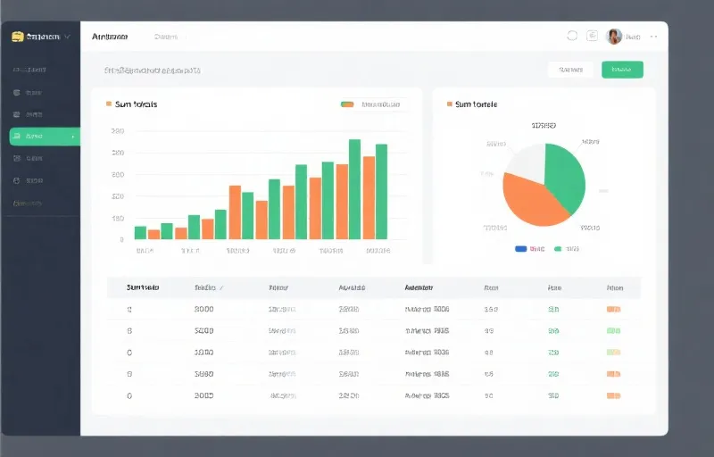
Task: Open the three-dot more options menu
Action: pos(653,37)
